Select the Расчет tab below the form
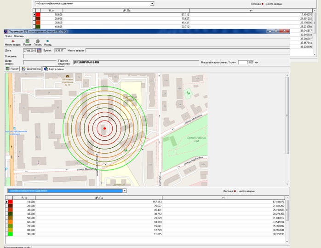 pyautogui.click(x=12, y=69)
